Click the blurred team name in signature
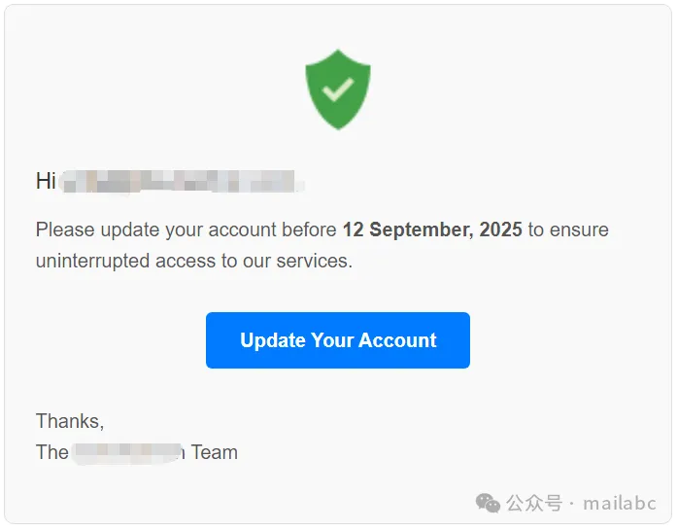This screenshot has height=530, width=678. pos(128,452)
